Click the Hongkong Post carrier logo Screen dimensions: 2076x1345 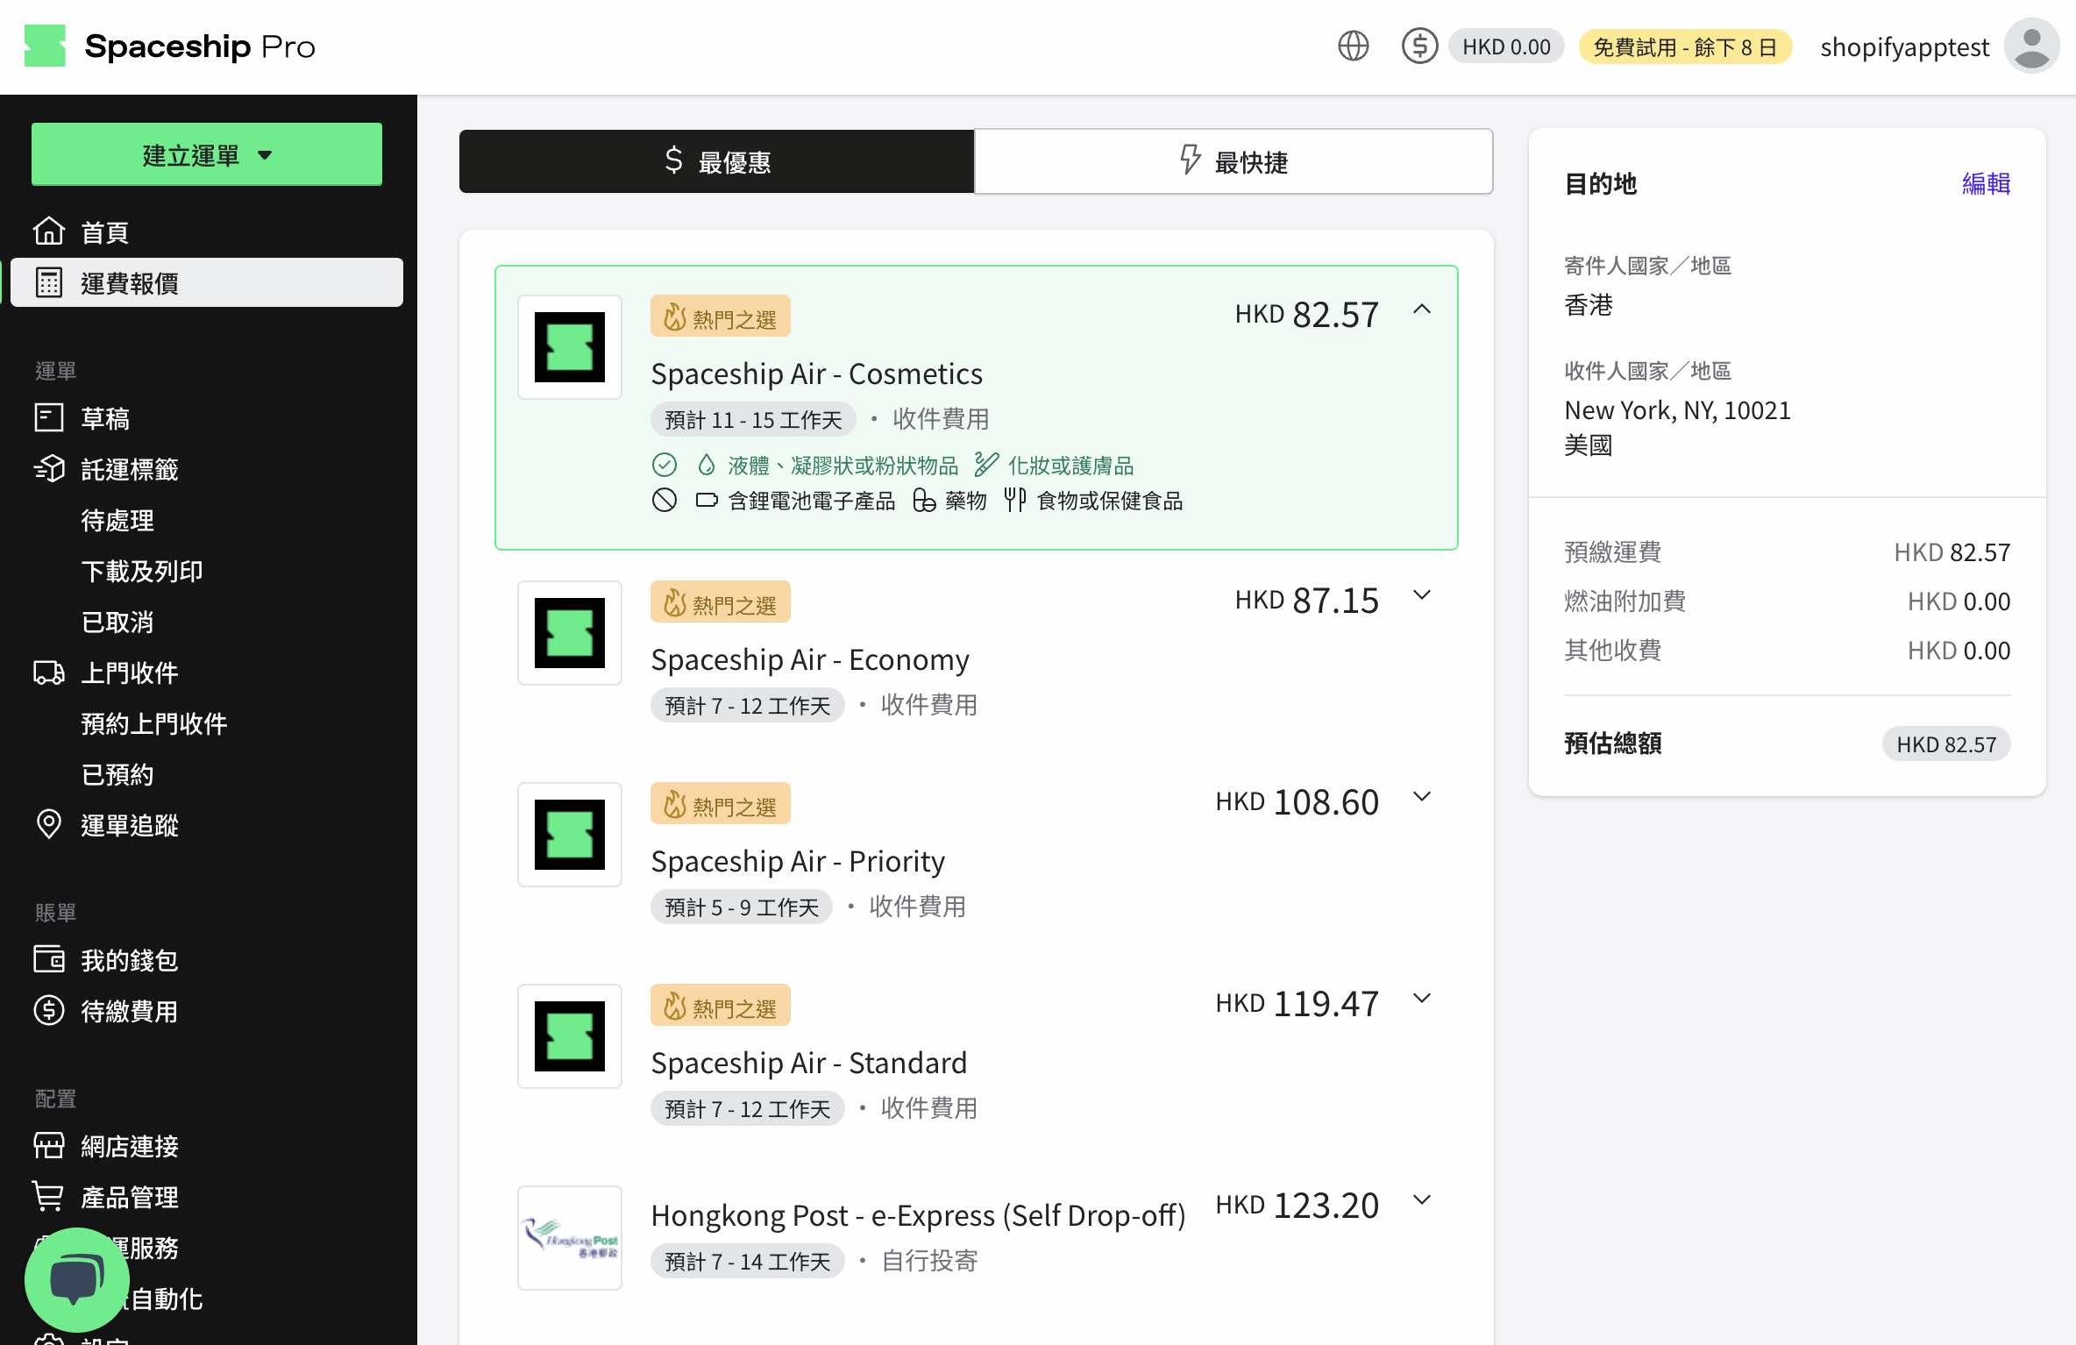570,1238
